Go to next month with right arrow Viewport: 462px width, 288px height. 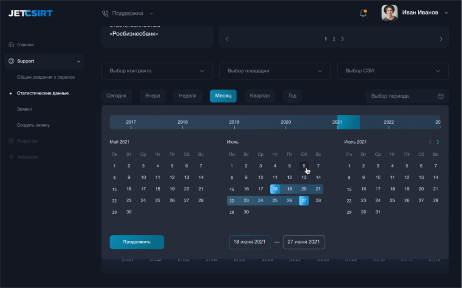[x=438, y=142]
